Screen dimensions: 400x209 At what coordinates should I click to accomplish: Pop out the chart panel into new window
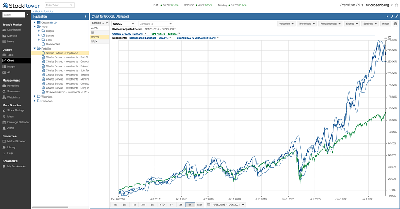(396, 17)
